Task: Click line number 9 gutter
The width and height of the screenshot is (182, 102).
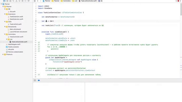Action: (x=36, y=21)
